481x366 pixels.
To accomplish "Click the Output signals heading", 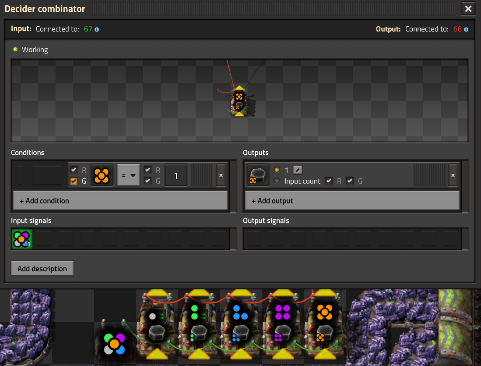I will tap(266, 220).
